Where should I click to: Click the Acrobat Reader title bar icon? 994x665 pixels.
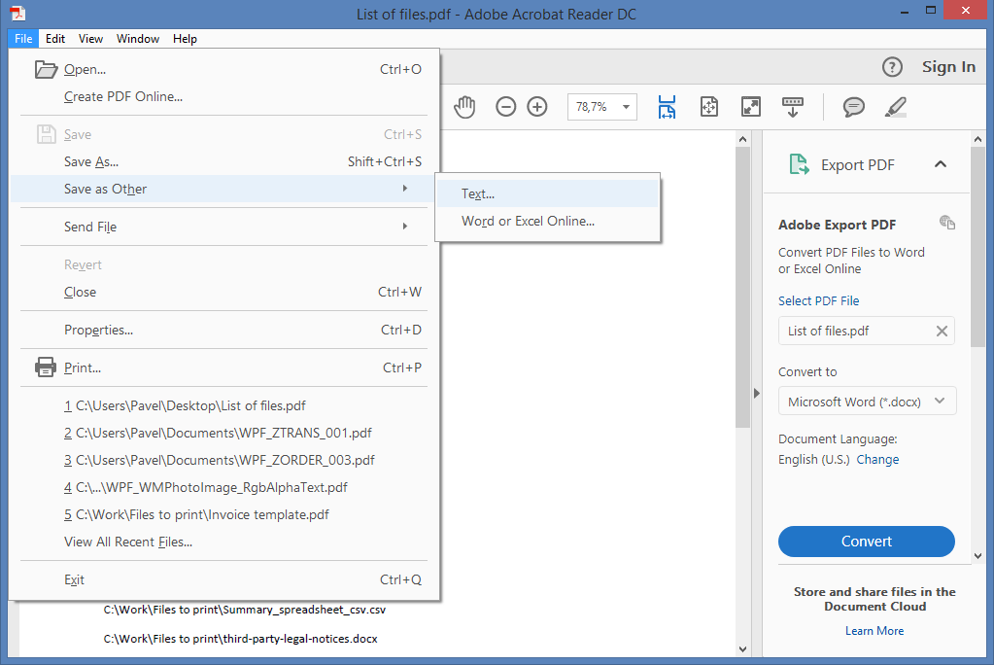[17, 13]
